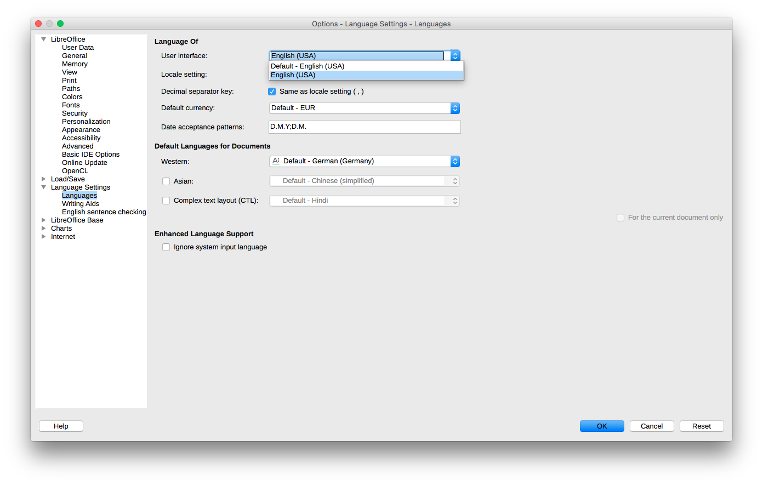Choose English (USA) option in dropdown list

click(366, 75)
